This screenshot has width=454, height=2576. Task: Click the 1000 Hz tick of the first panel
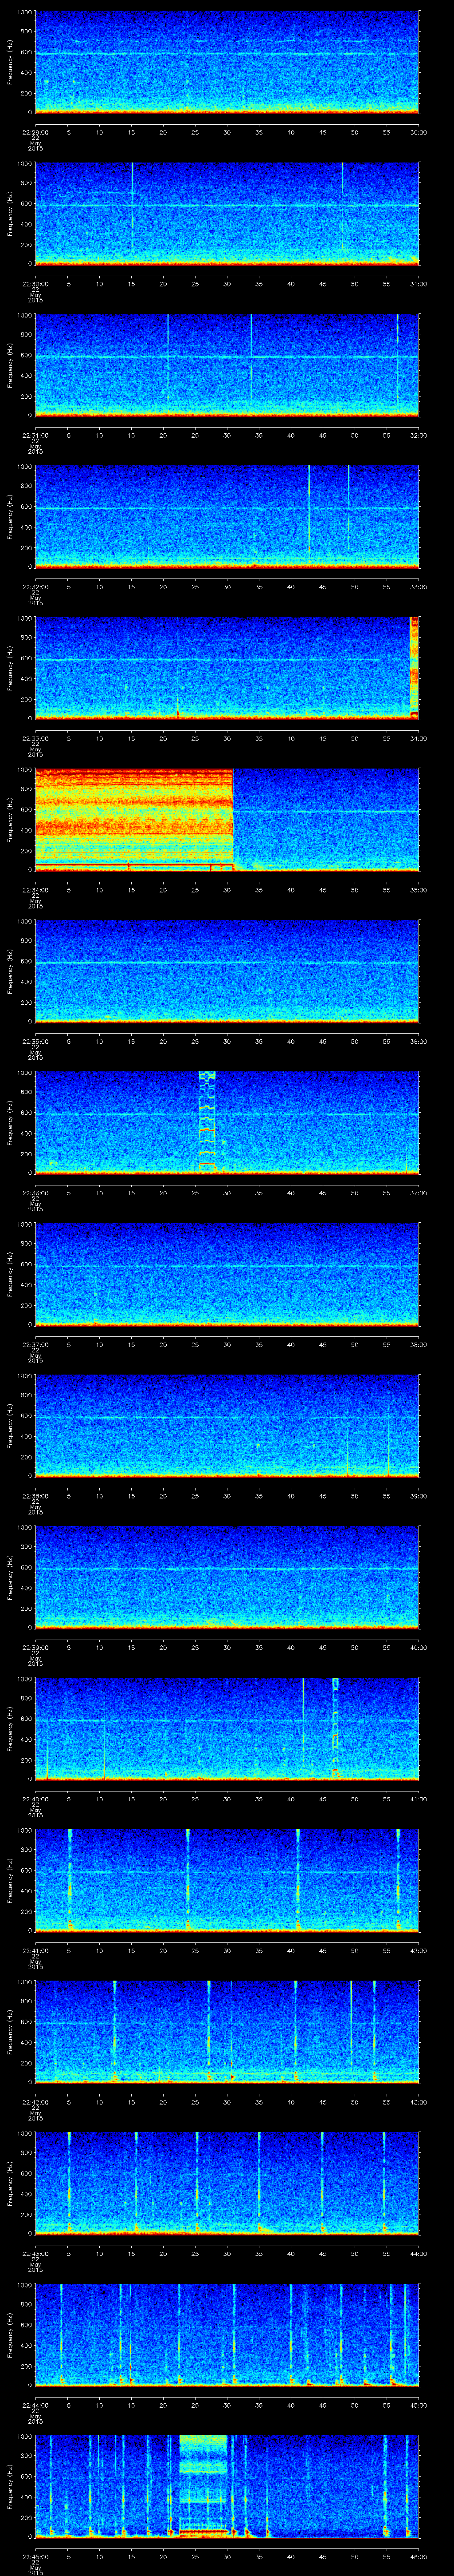[25, 12]
